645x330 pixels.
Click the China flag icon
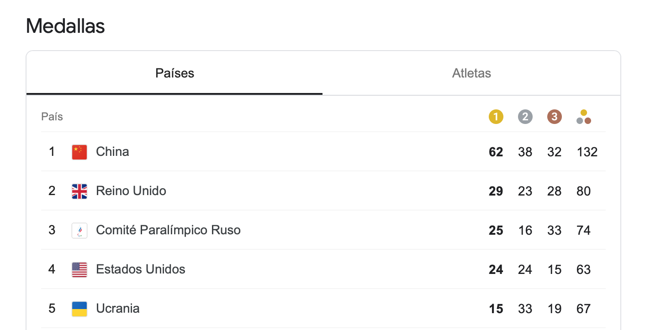coord(79,152)
